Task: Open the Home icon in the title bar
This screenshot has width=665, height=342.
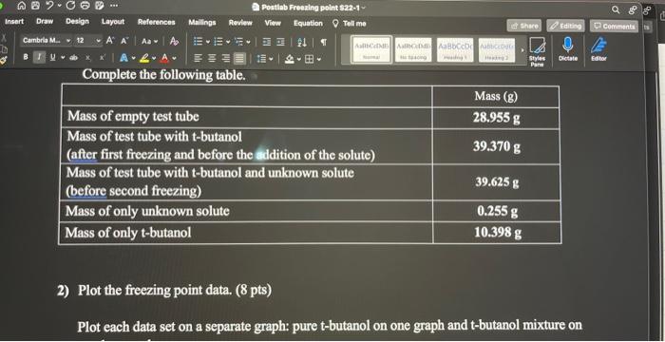Action: [21, 7]
